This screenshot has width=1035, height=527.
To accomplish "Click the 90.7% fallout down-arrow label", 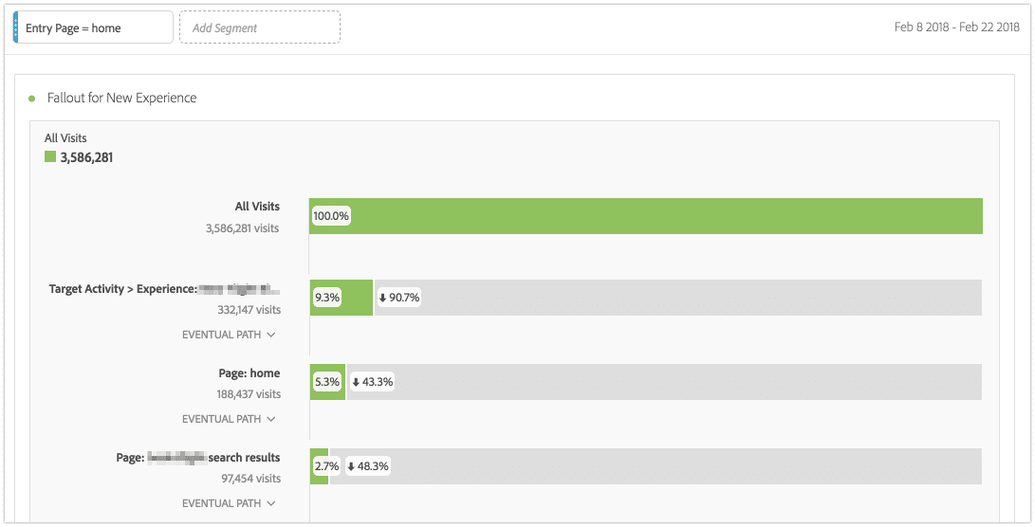I will pyautogui.click(x=398, y=298).
